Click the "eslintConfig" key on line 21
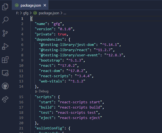This screenshot has height=133, width=162. (49, 128)
